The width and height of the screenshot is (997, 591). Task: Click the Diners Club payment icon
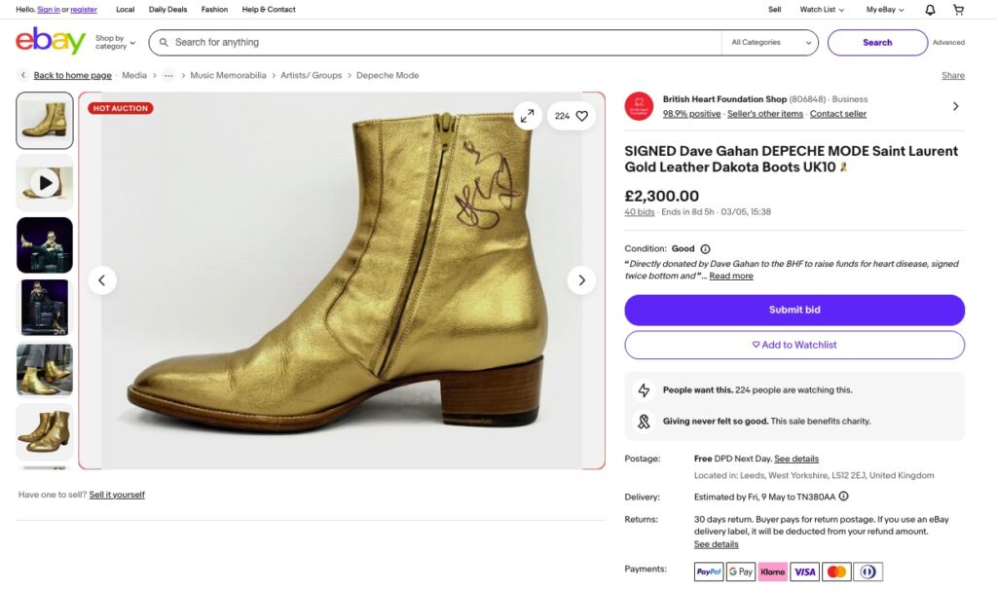tap(868, 572)
